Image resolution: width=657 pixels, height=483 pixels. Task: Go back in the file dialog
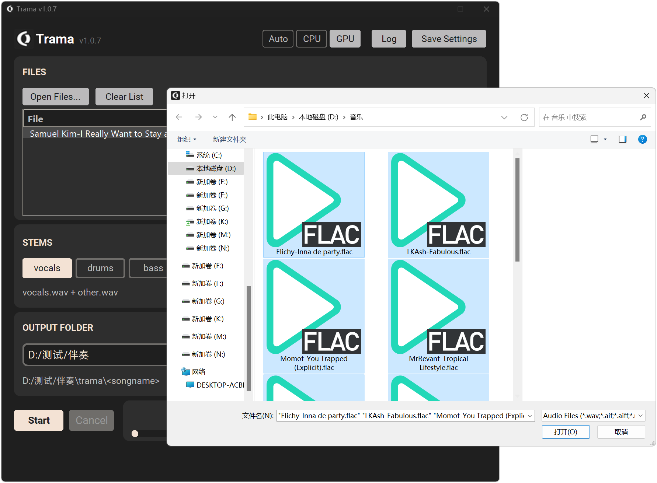[x=179, y=117]
